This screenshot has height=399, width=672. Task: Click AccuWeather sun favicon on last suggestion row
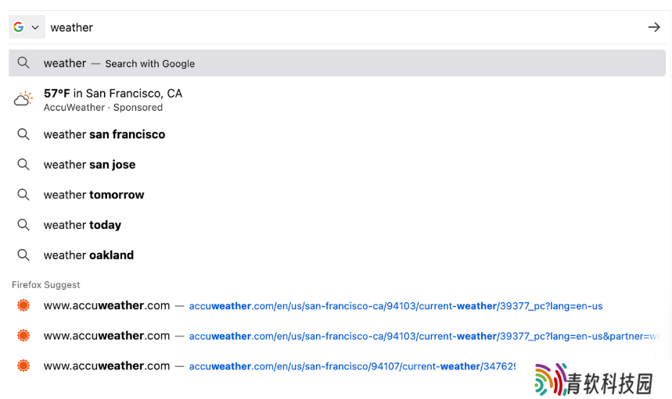(23, 365)
